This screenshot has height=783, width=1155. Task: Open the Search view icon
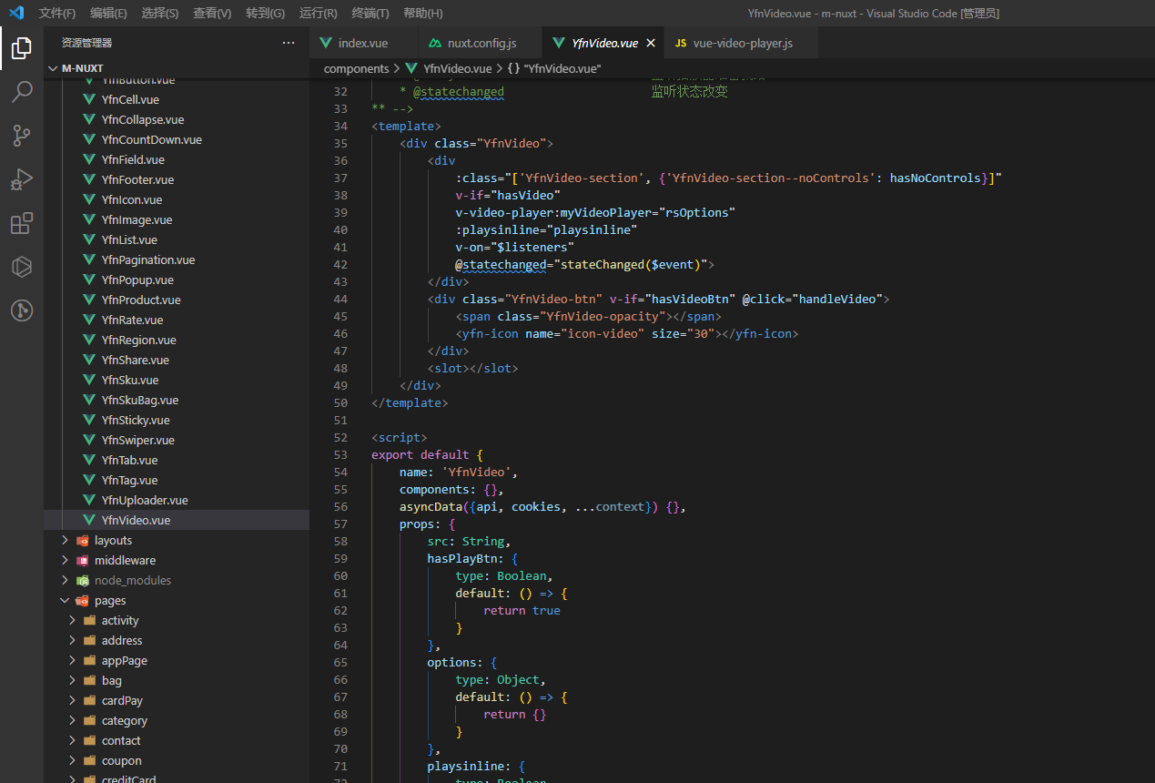click(22, 91)
